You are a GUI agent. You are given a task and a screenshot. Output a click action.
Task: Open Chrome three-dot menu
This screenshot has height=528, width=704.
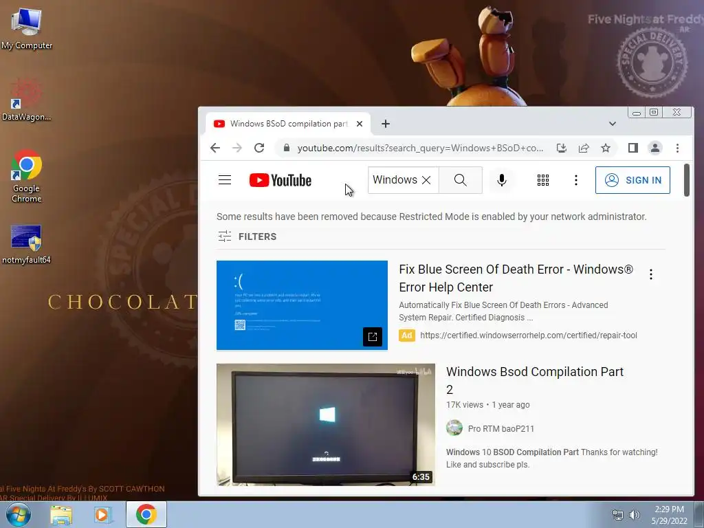coord(677,148)
